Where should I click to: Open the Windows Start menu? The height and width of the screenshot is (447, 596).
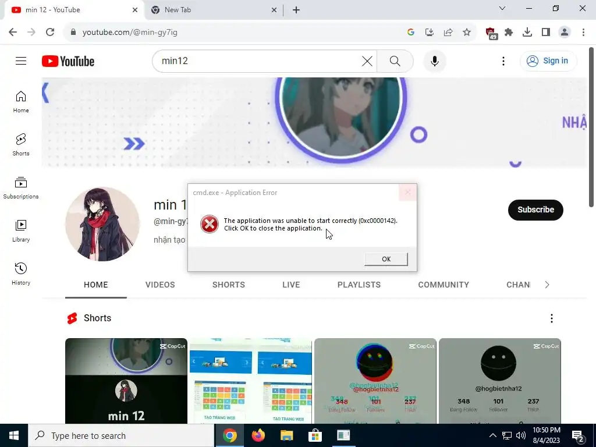coord(14,435)
